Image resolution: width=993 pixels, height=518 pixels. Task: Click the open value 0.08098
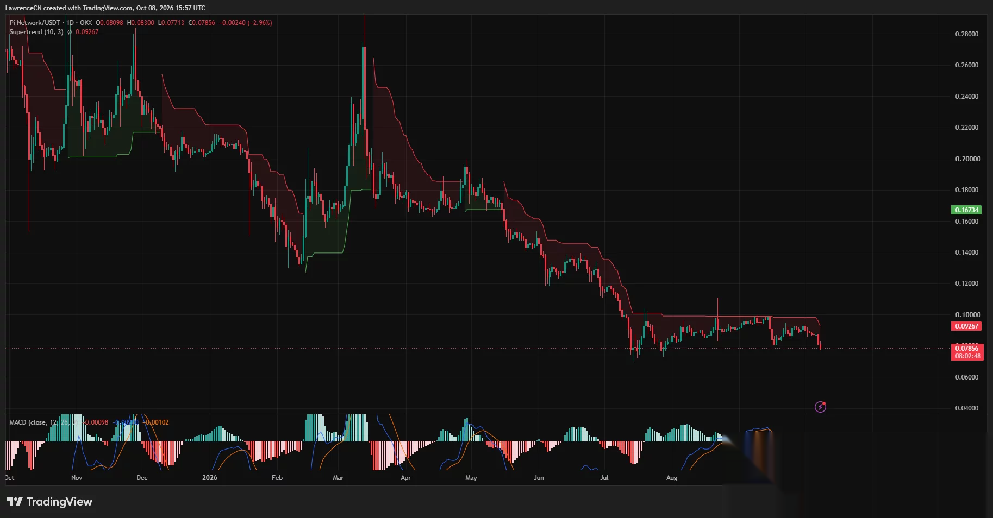pyautogui.click(x=111, y=23)
